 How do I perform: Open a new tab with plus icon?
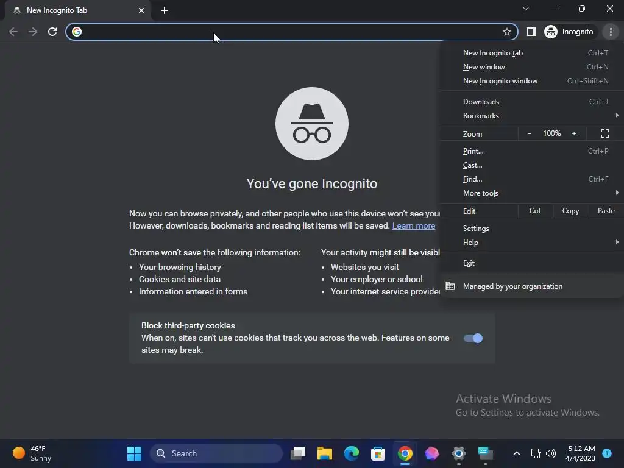[x=165, y=10]
